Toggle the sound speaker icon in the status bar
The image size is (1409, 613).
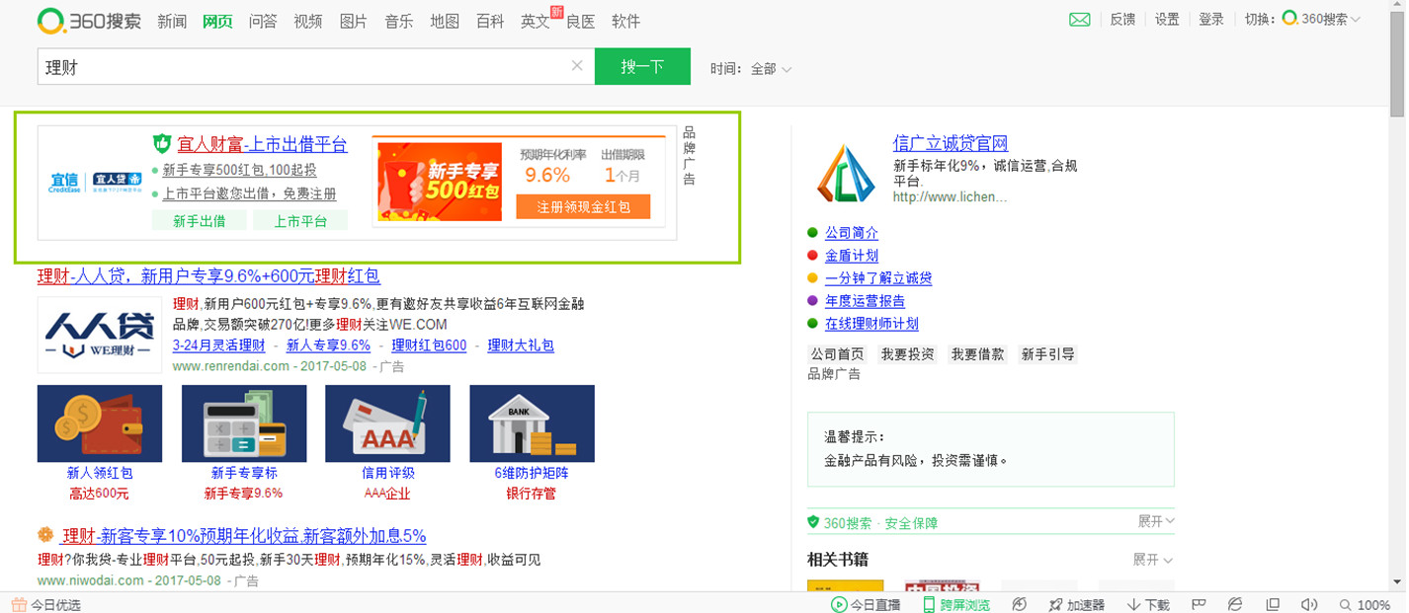pyautogui.click(x=1309, y=604)
